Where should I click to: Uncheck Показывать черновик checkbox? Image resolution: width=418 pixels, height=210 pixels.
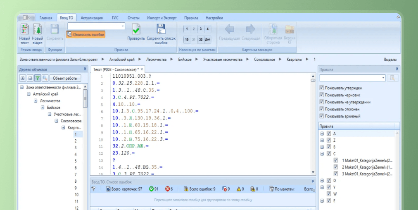pyautogui.click(x=322, y=95)
